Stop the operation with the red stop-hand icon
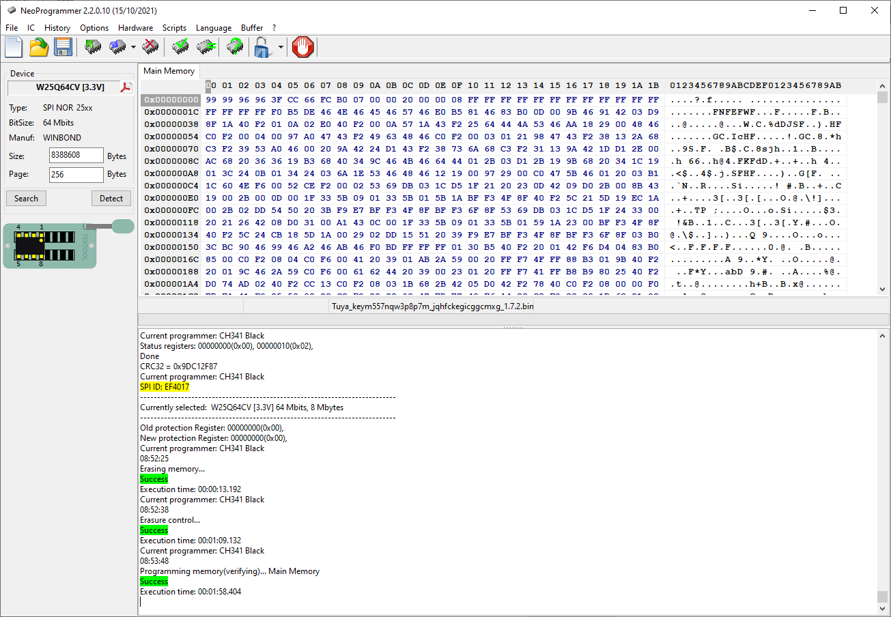891x617 pixels. 302,47
